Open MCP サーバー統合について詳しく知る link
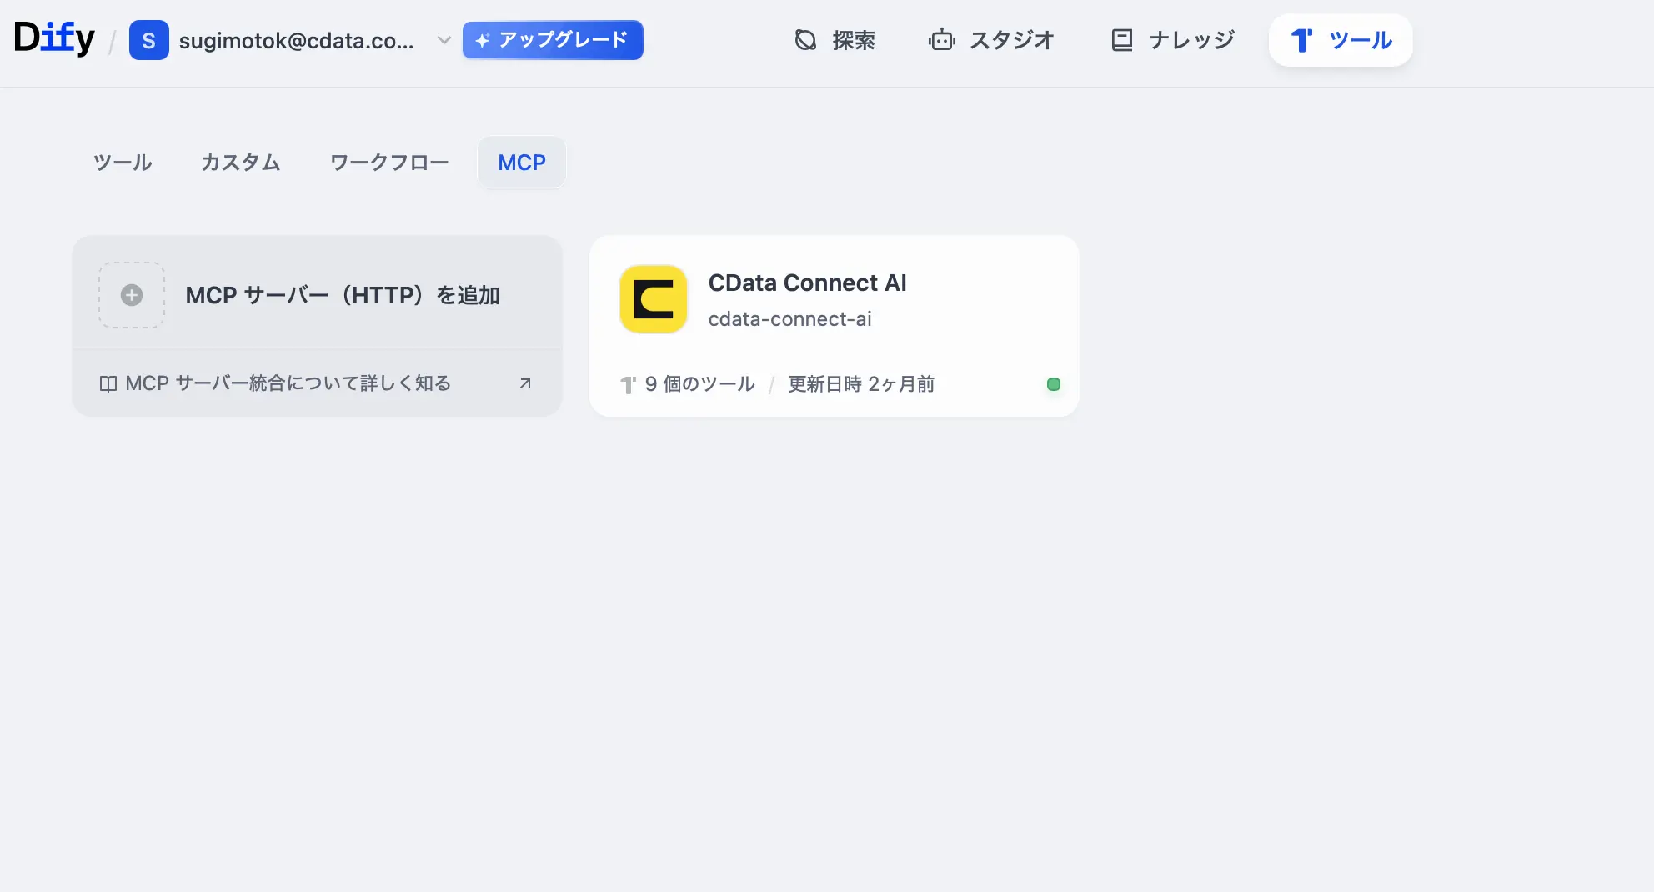 [x=288, y=383]
